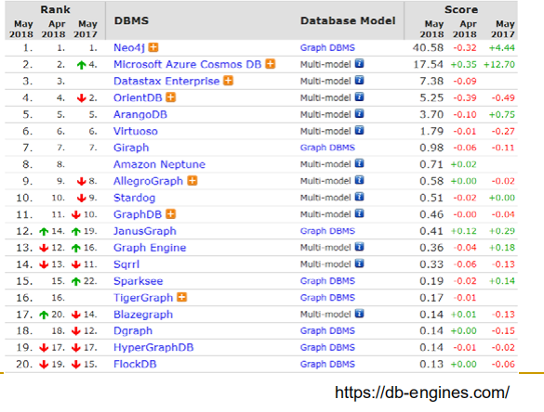Click the info icon in the AllegroGraph row
This screenshot has height=412, width=544.
(x=360, y=180)
